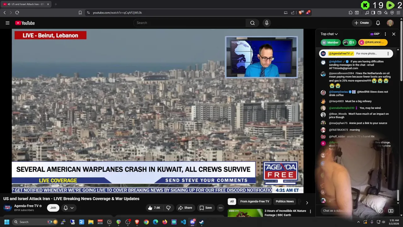Select From Agenda-Free TV chip

coord(255,201)
